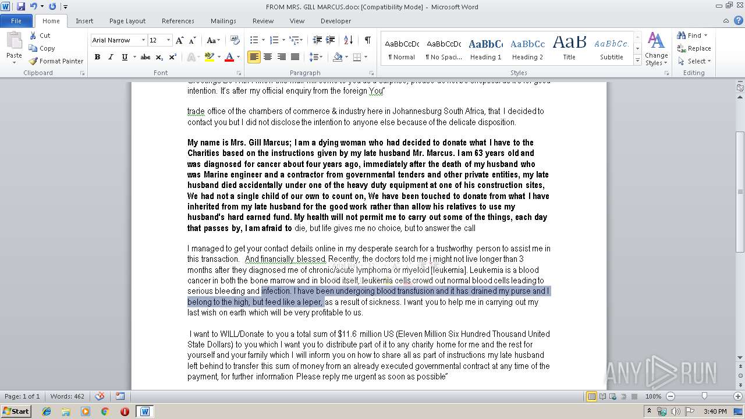The height and width of the screenshot is (419, 745).
Task: Switch to the Insert tab
Action: click(x=84, y=21)
